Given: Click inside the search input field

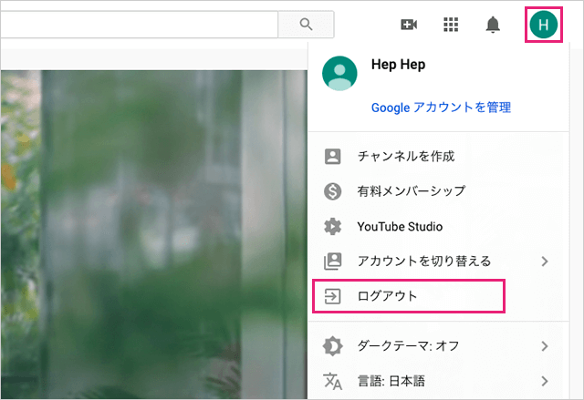Looking at the screenshot, I should pos(137,25).
